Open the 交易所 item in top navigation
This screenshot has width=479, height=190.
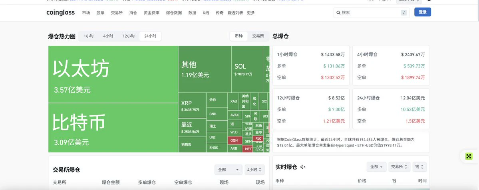click(117, 13)
